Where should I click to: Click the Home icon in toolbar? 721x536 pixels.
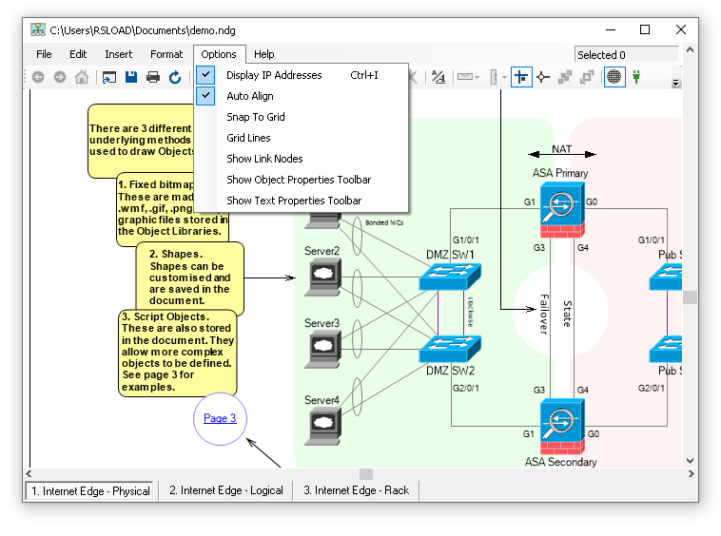tap(82, 77)
